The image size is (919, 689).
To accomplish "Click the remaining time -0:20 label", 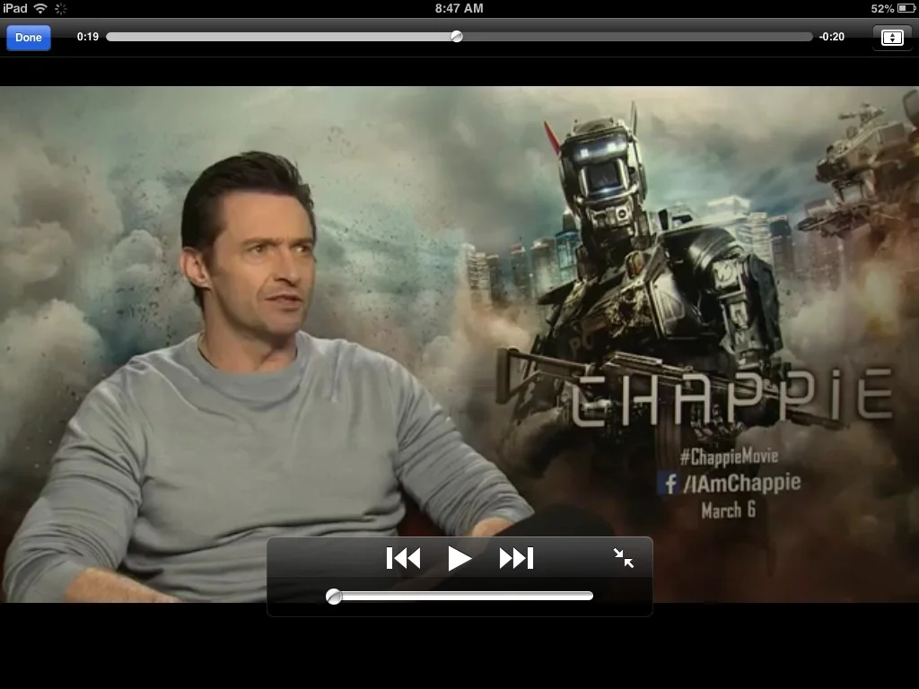I will point(832,36).
